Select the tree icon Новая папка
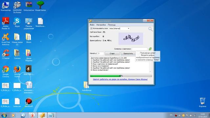Screen dimensions: 210x118 coord(40,6)
